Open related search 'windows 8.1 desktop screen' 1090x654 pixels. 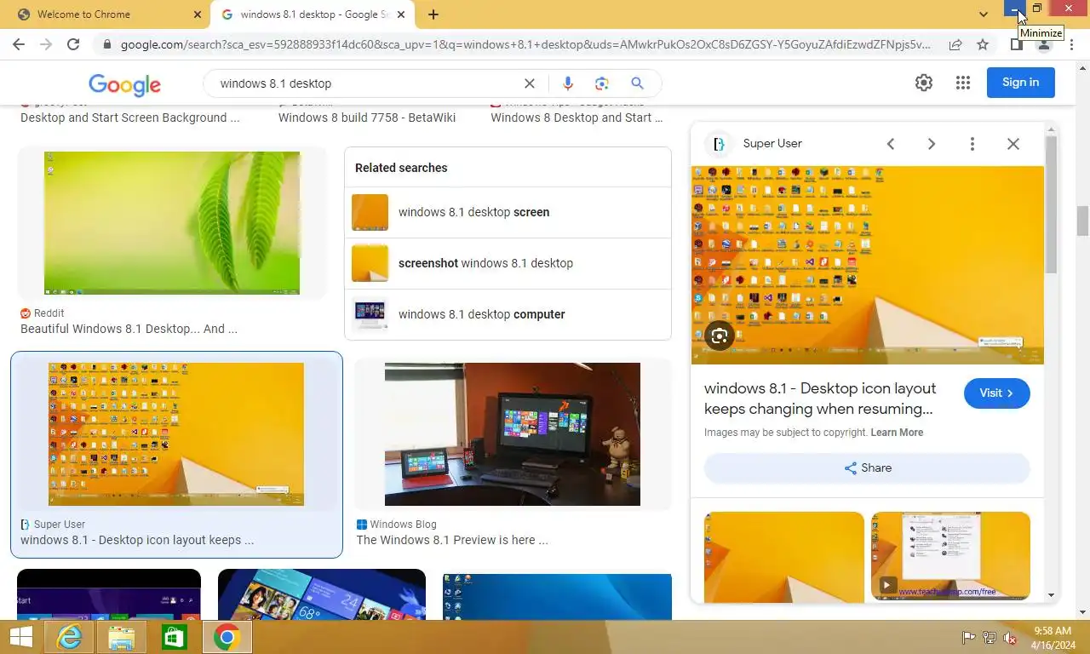click(x=508, y=212)
